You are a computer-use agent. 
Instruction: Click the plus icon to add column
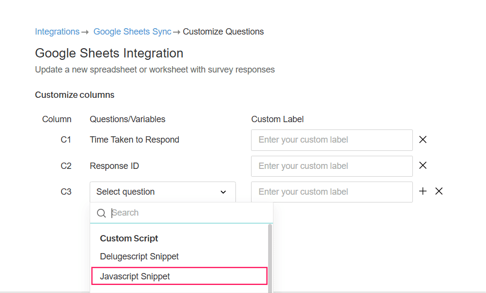423,191
